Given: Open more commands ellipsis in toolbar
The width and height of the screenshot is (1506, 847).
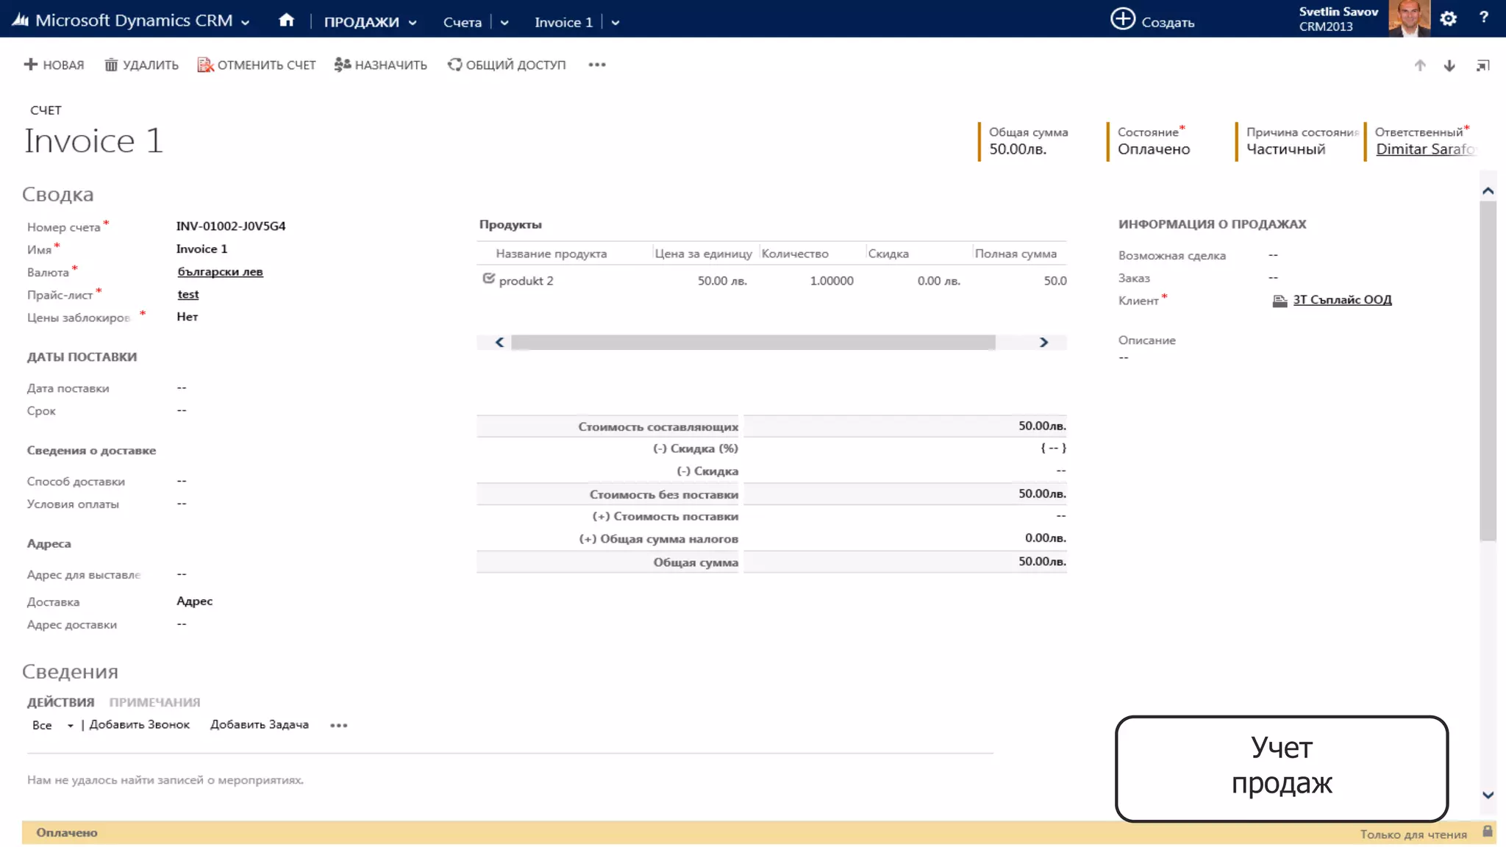Looking at the screenshot, I should coord(596,65).
